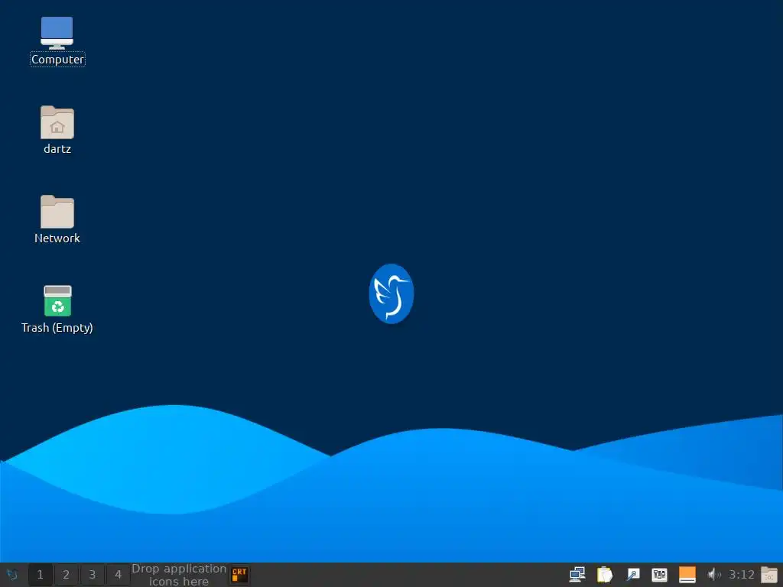The width and height of the screenshot is (783, 587).
Task: Click the Computer label text
Action: click(x=57, y=60)
